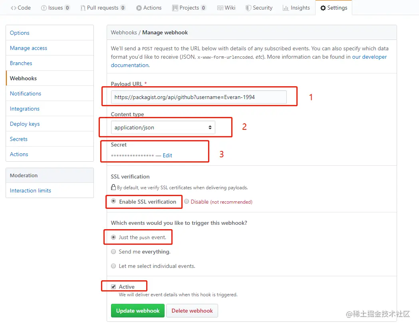Image resolution: width=419 pixels, height=327 pixels.
Task: Click the Webhooks breadcrumb link
Action: [124, 32]
